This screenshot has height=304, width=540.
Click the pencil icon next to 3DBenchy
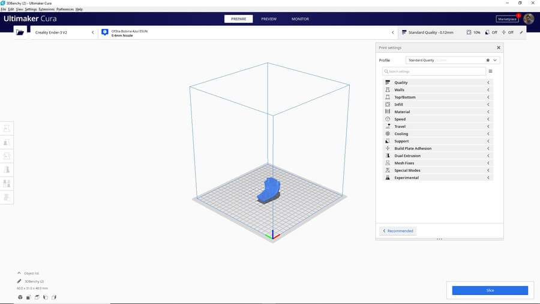[x=19, y=281]
